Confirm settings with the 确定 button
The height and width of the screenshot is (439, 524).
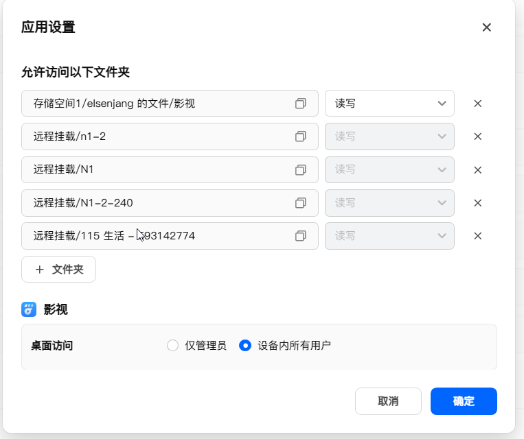pyautogui.click(x=464, y=401)
